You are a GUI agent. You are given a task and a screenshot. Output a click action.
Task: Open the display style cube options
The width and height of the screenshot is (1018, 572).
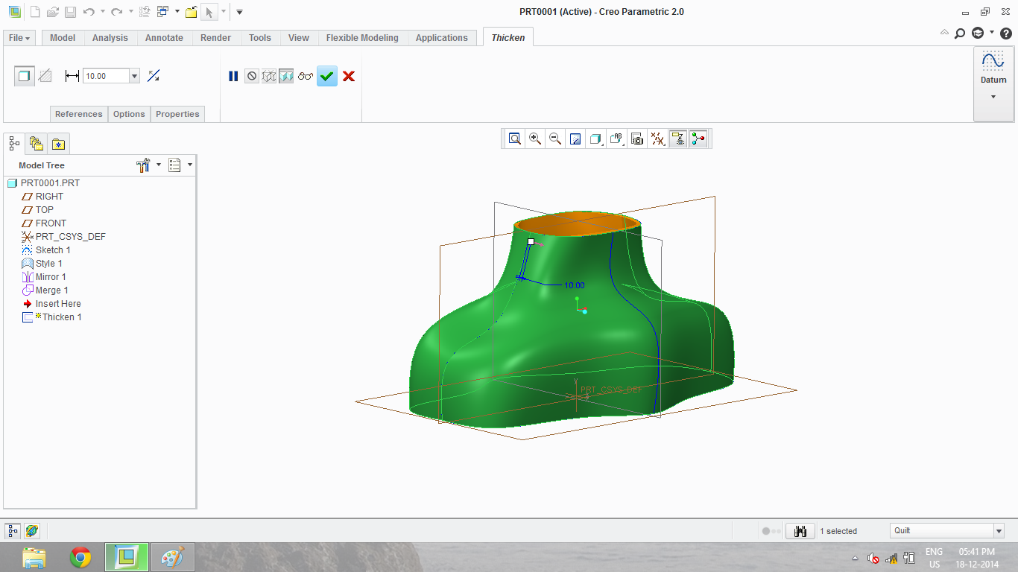[x=595, y=139]
